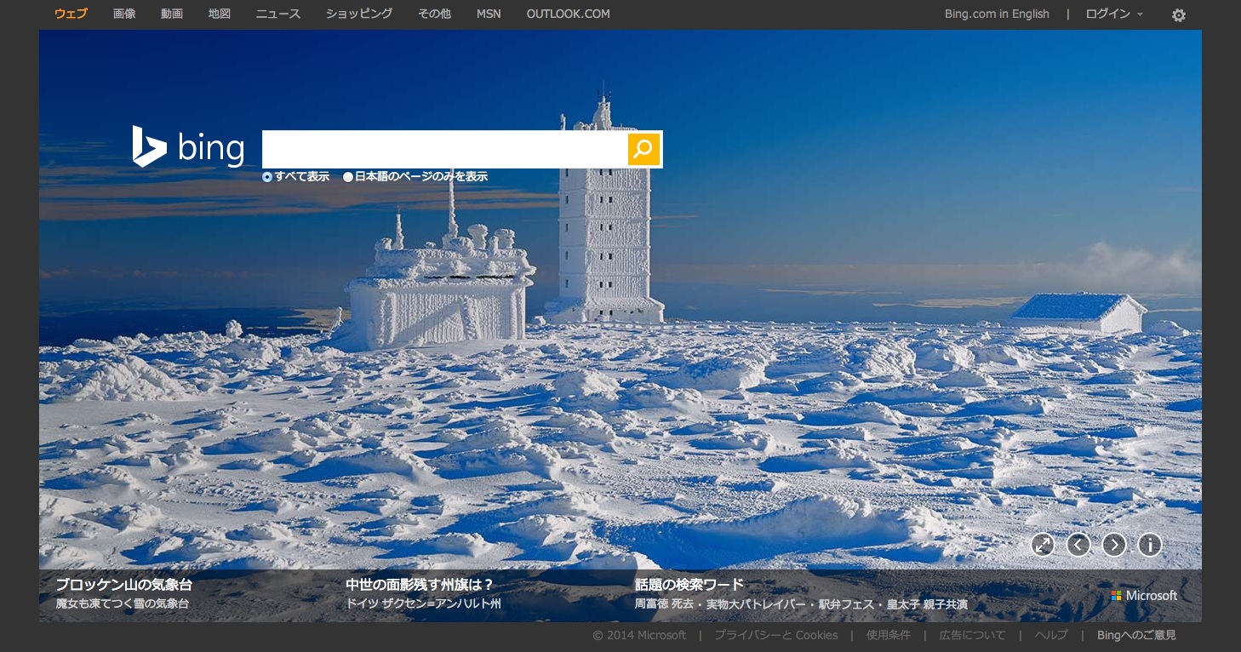
Task: Click Bing.com in English link
Action: point(997,14)
